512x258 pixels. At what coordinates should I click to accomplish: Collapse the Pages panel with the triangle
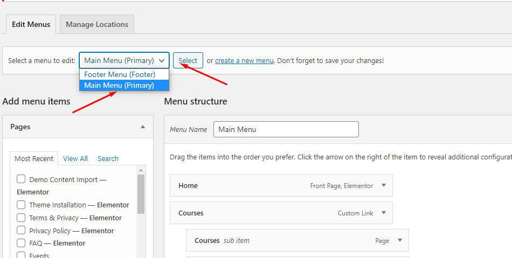[143, 127]
